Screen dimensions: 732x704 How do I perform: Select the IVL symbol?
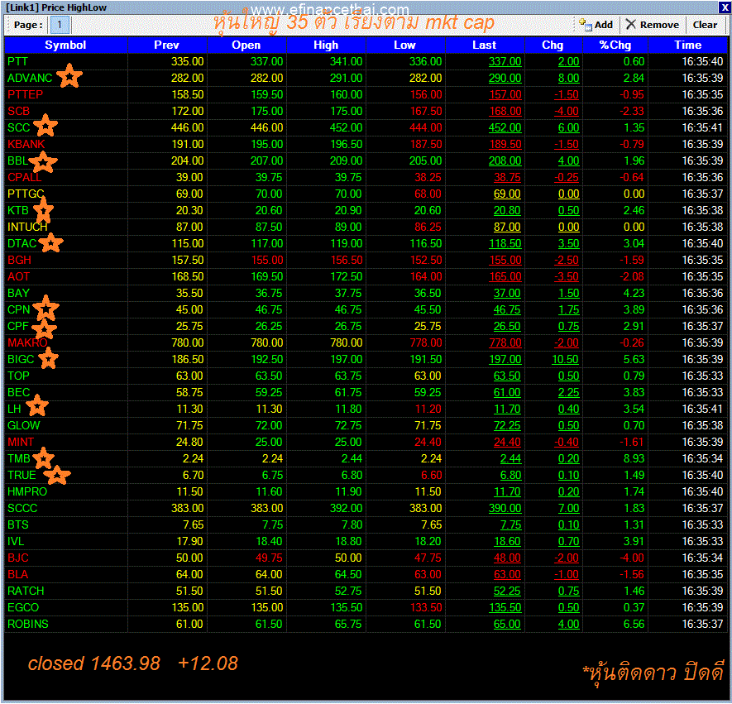(16, 542)
